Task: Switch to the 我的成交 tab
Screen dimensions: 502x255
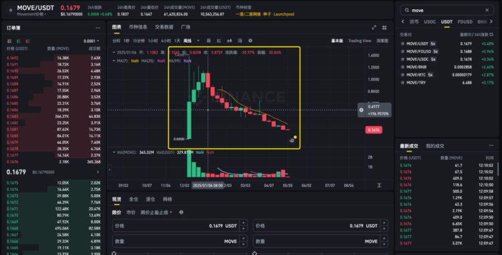Action: click(x=435, y=146)
